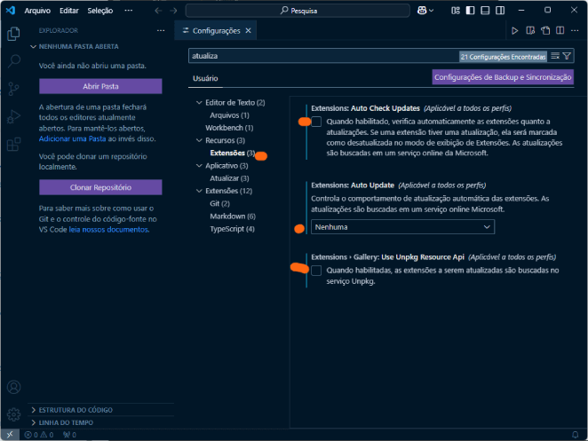The image size is (588, 441).
Task: Collapse the Aplicativo settings group
Action: point(199,166)
